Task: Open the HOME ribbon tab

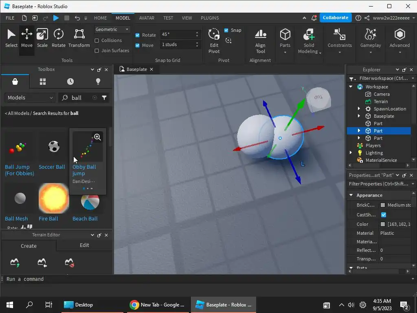Action: point(100,18)
